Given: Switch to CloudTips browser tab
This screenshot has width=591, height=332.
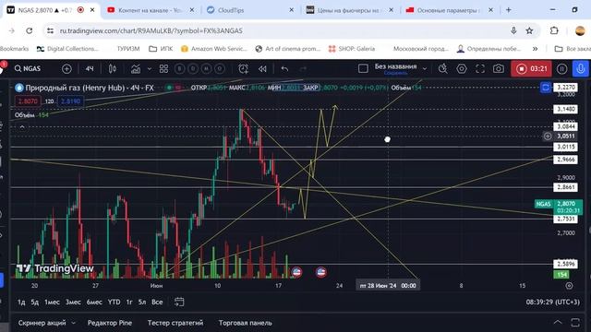Looking at the screenshot, I should [x=250, y=10].
